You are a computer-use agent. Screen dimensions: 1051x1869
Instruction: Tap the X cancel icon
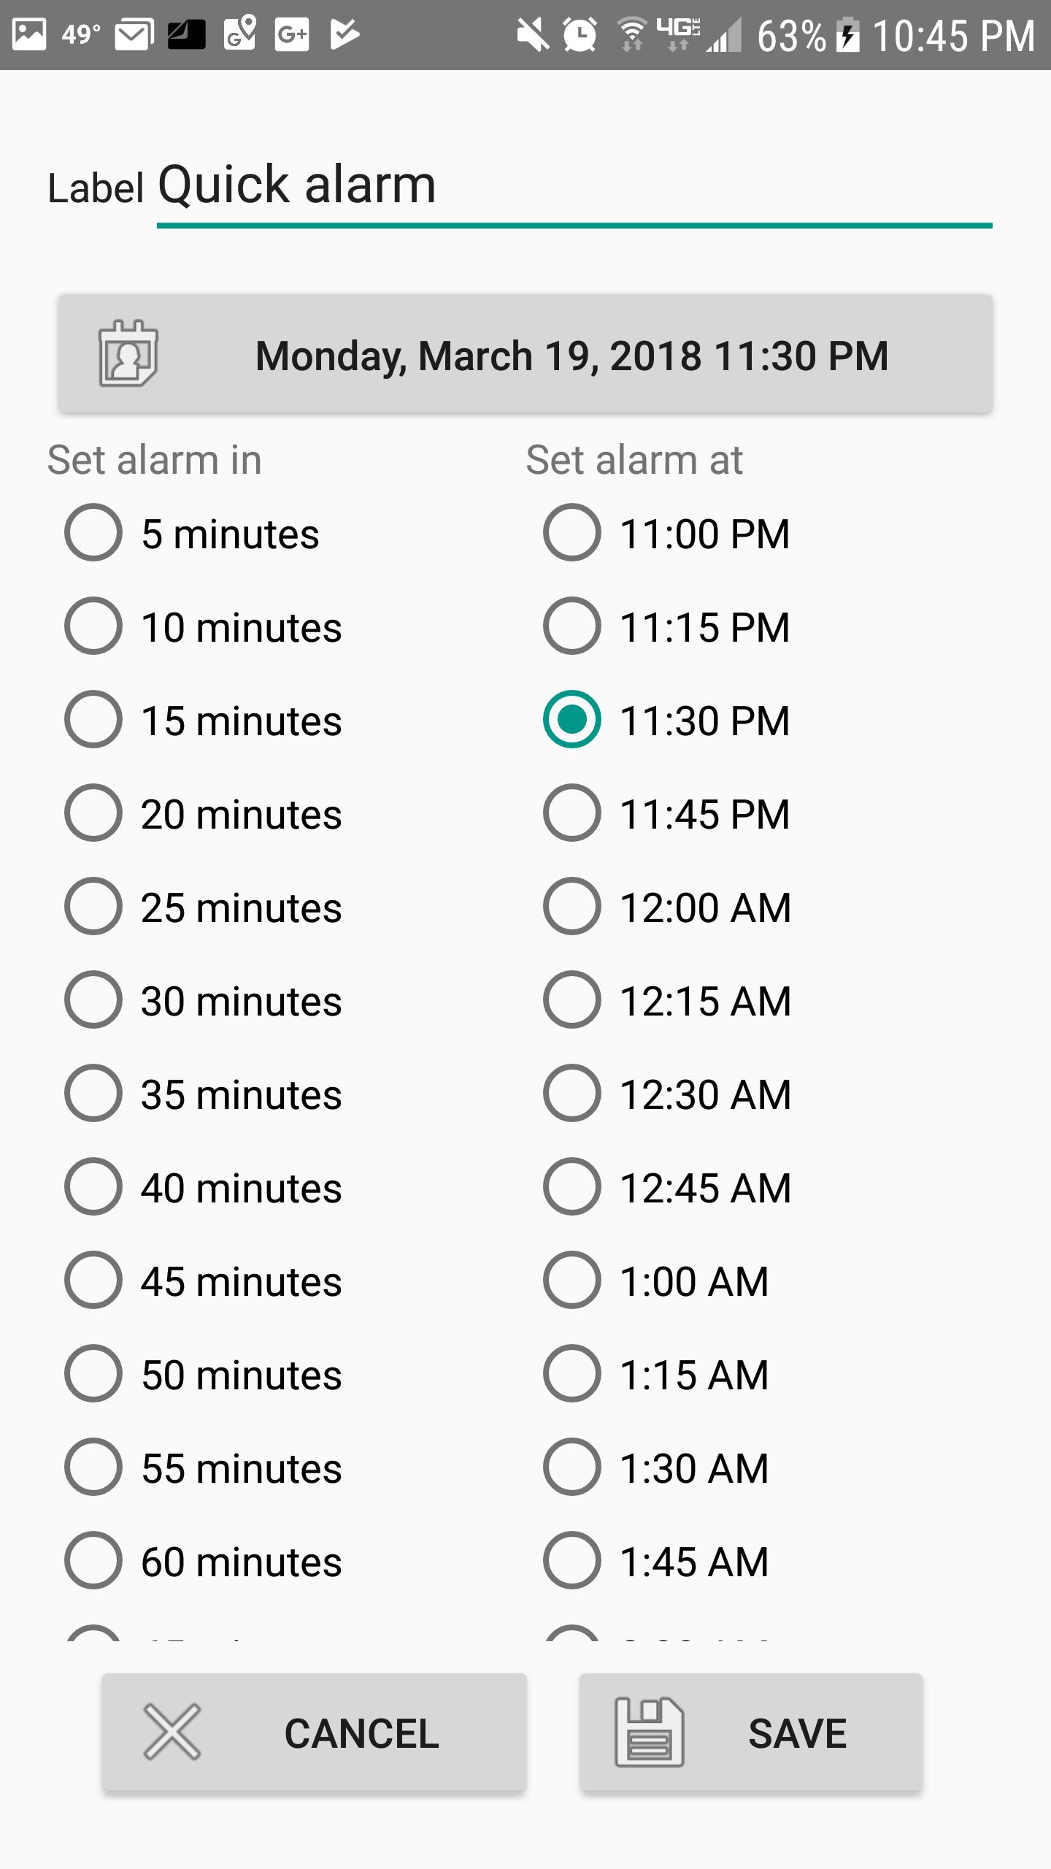click(172, 1732)
